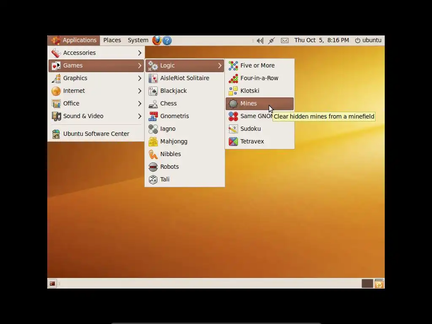
Task: Select the Tetravex label
Action: (252, 142)
